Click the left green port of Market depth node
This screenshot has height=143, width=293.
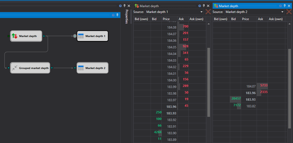coord(8,36)
